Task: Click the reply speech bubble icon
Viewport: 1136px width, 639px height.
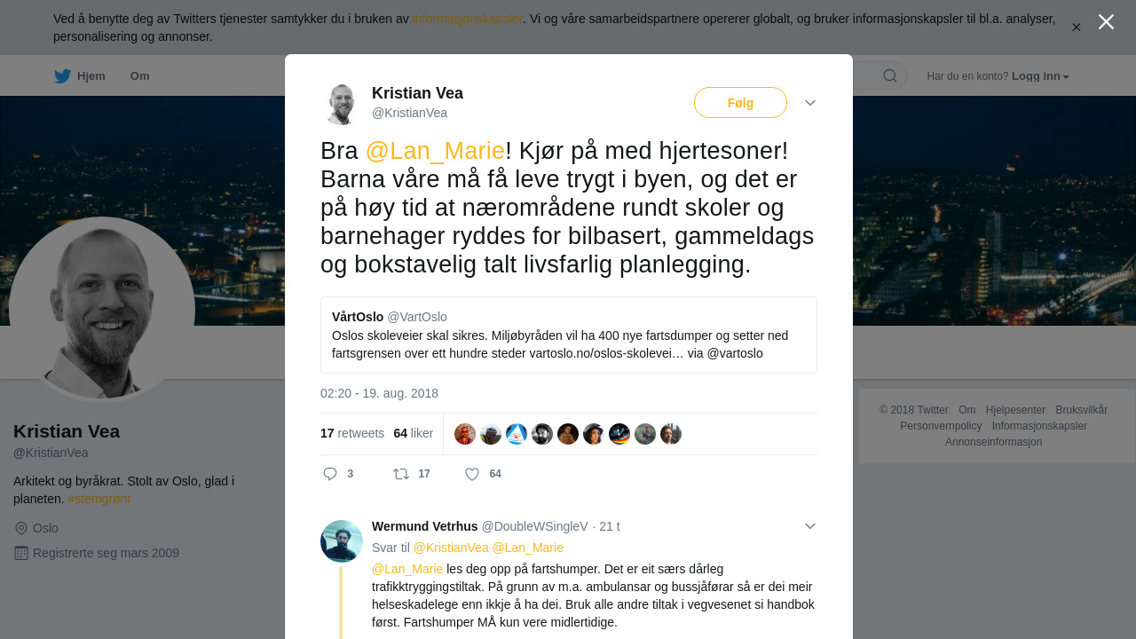Action: (x=330, y=474)
